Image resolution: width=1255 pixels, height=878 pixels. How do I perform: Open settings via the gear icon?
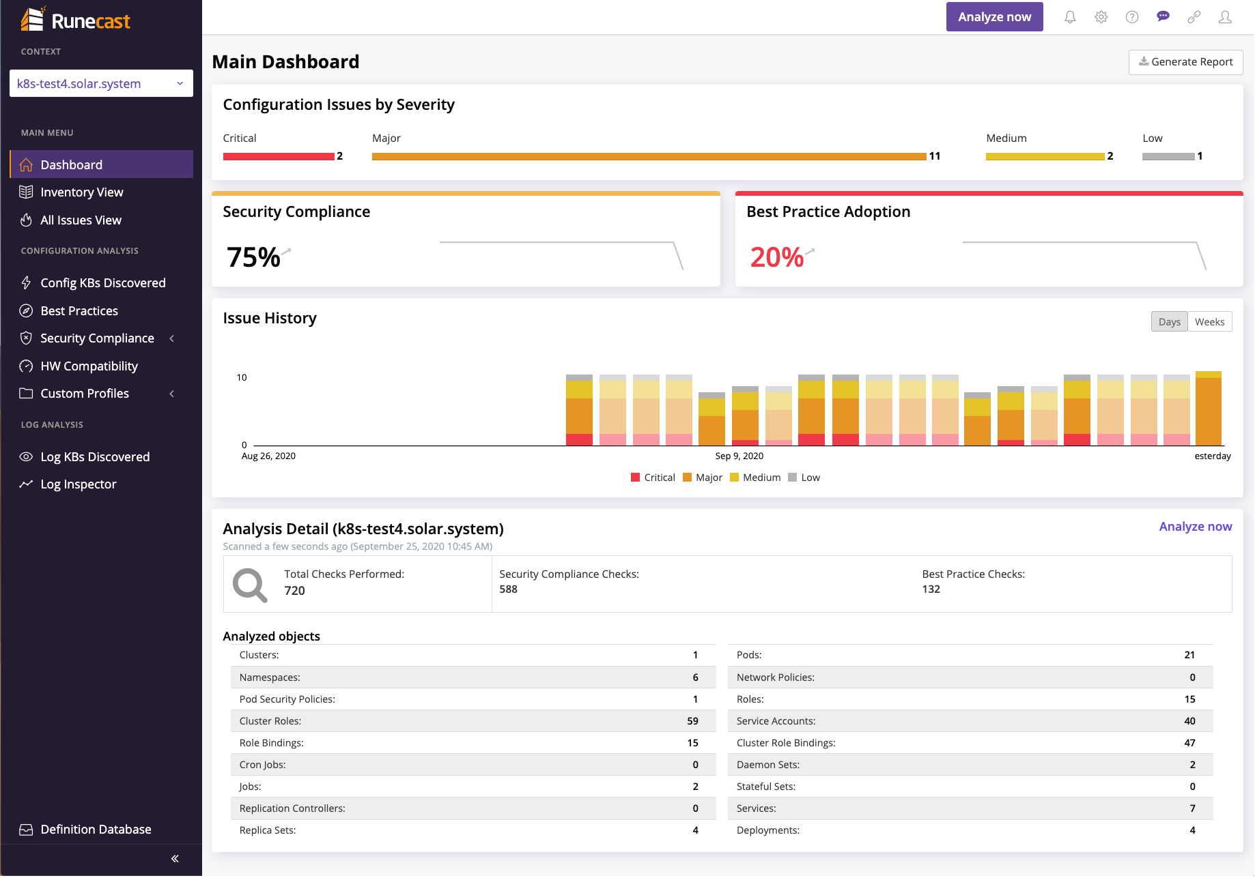pos(1101,17)
